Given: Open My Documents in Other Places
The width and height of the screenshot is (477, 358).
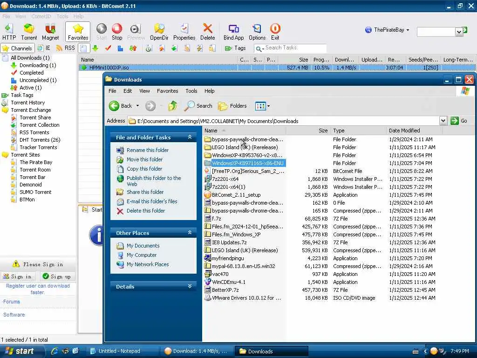Looking at the screenshot, I should 143,246.
